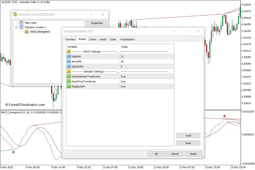Select Indicator window 1 in the tree
This screenshot has width=255, height=170.
35,27
